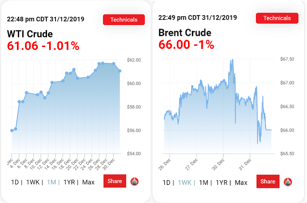This screenshot has height=203, width=307.
Task: Select 1WK range on WTI chart
Action: pos(33,182)
